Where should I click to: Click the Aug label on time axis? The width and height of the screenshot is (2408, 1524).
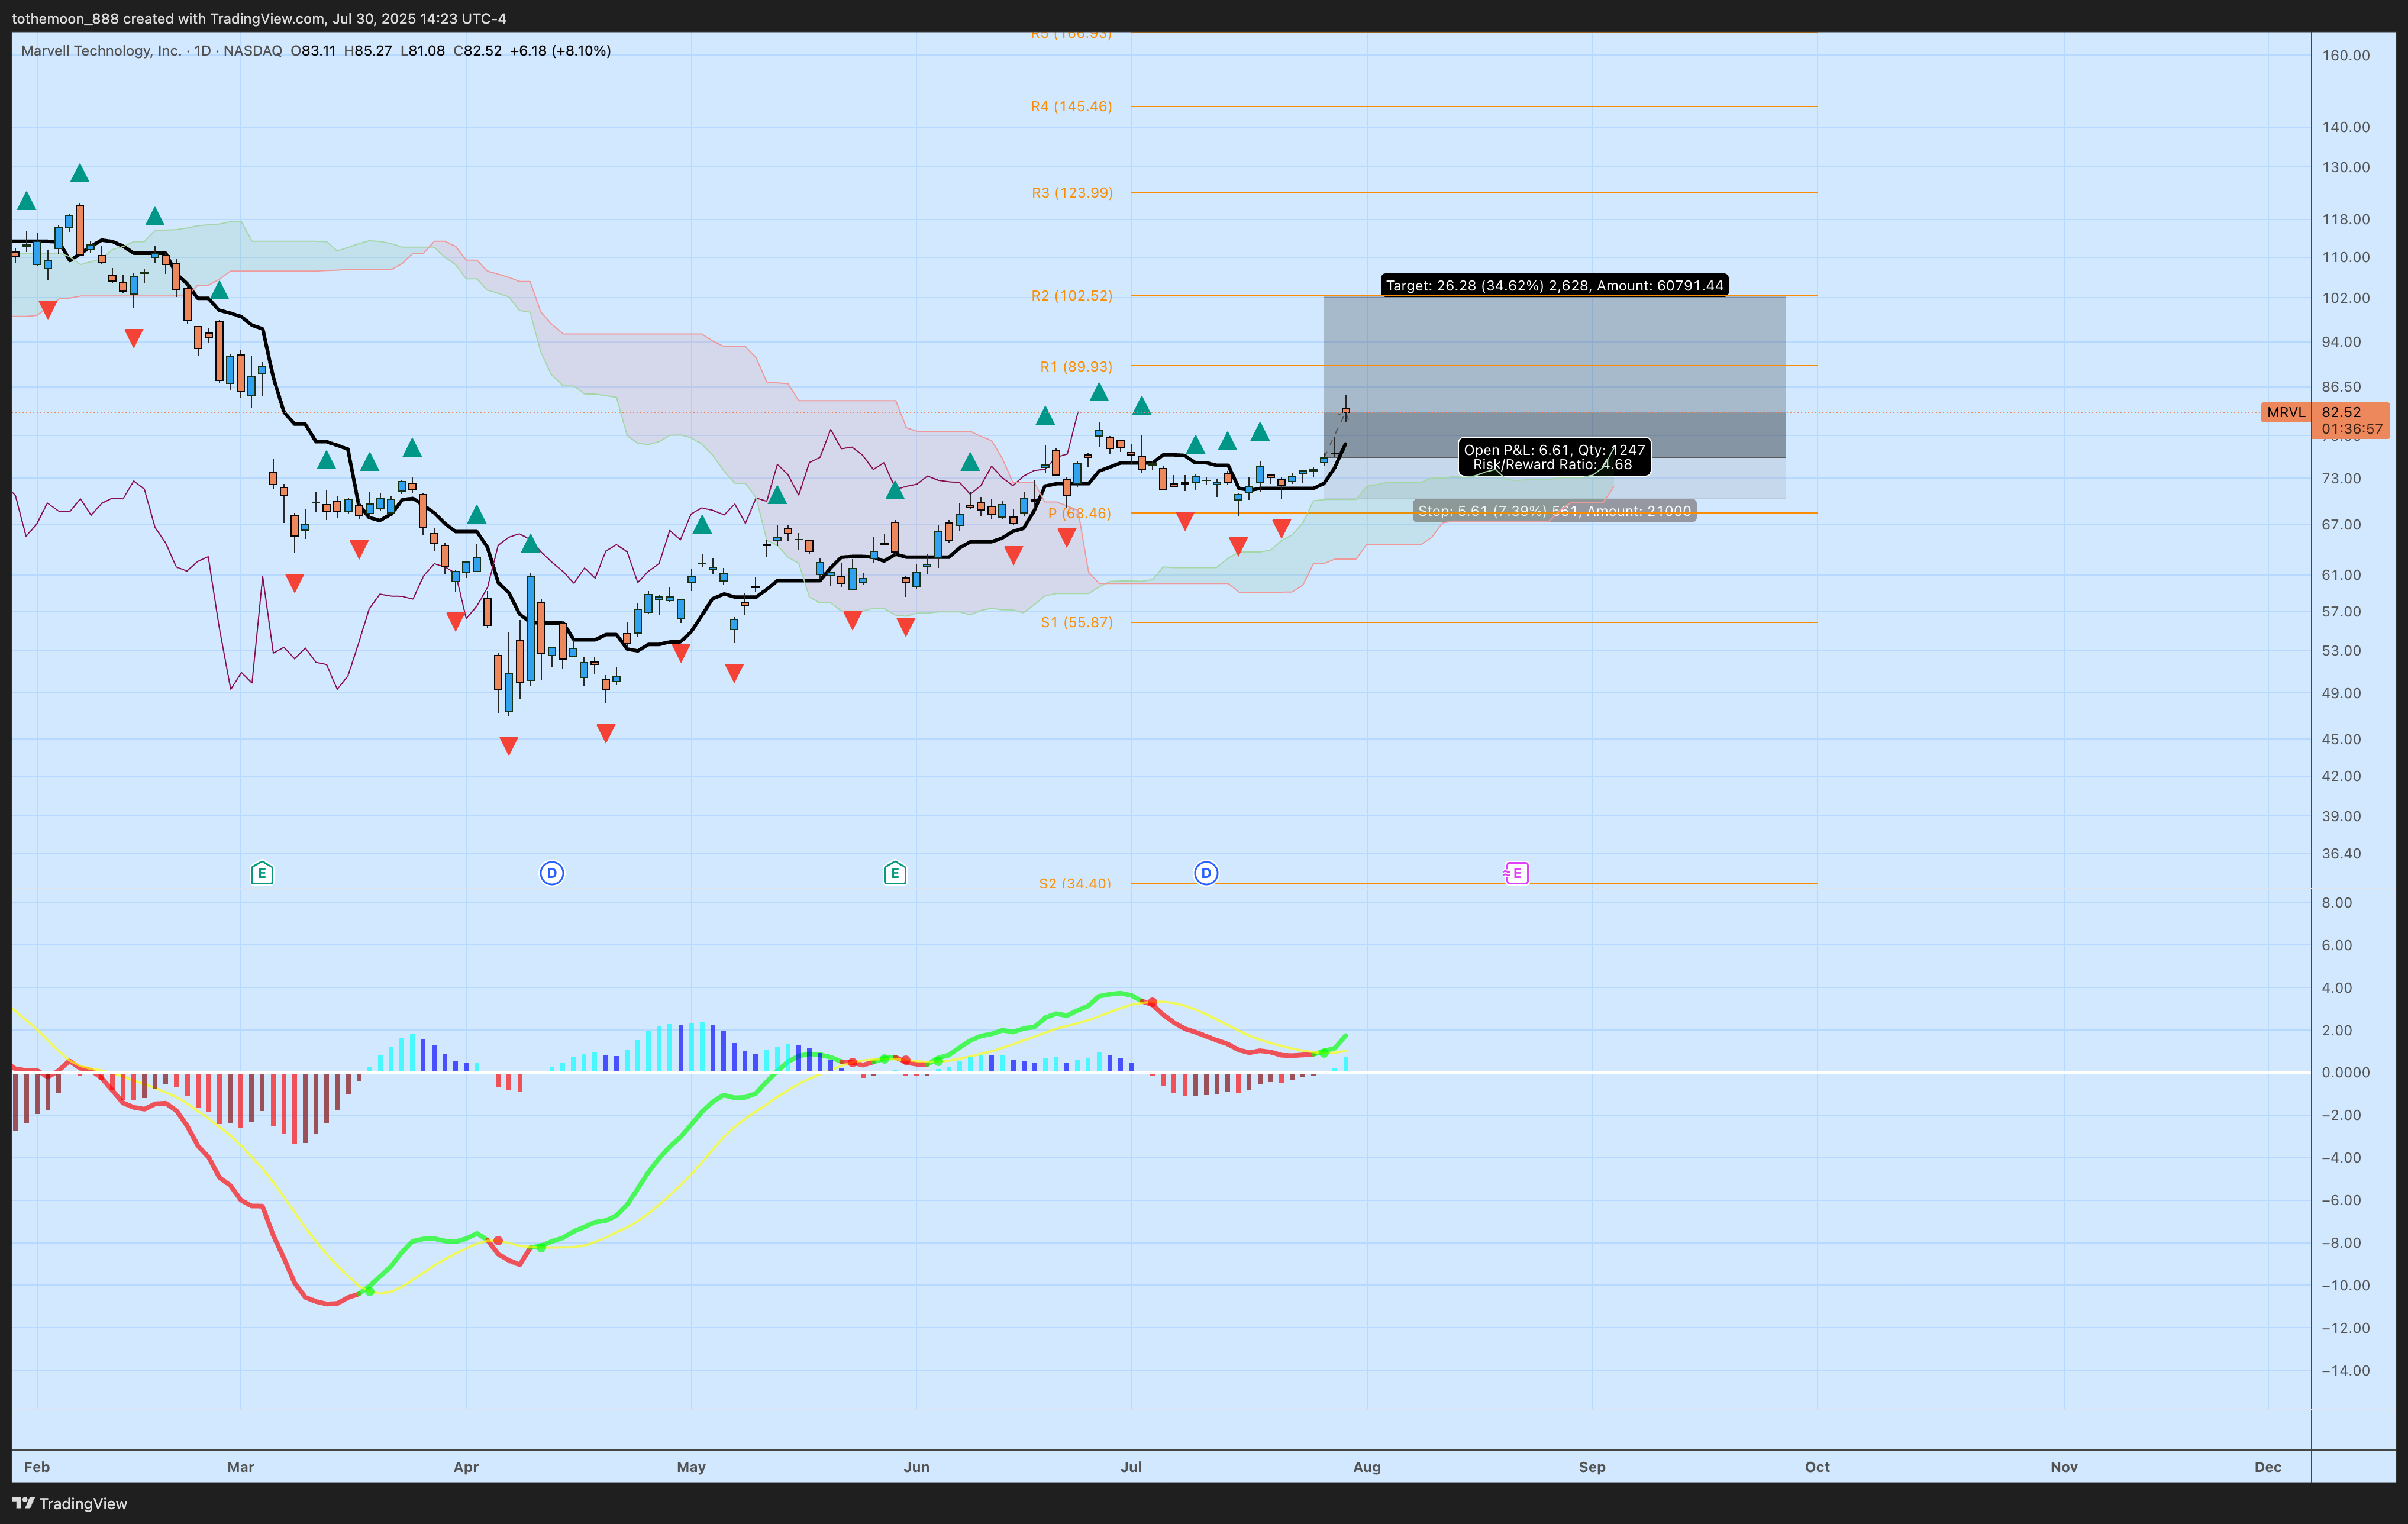[1367, 1467]
